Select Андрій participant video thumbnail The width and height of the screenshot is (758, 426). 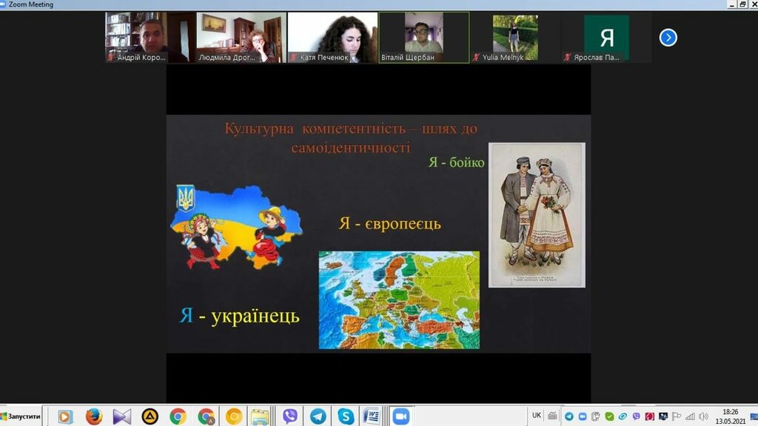[150, 37]
